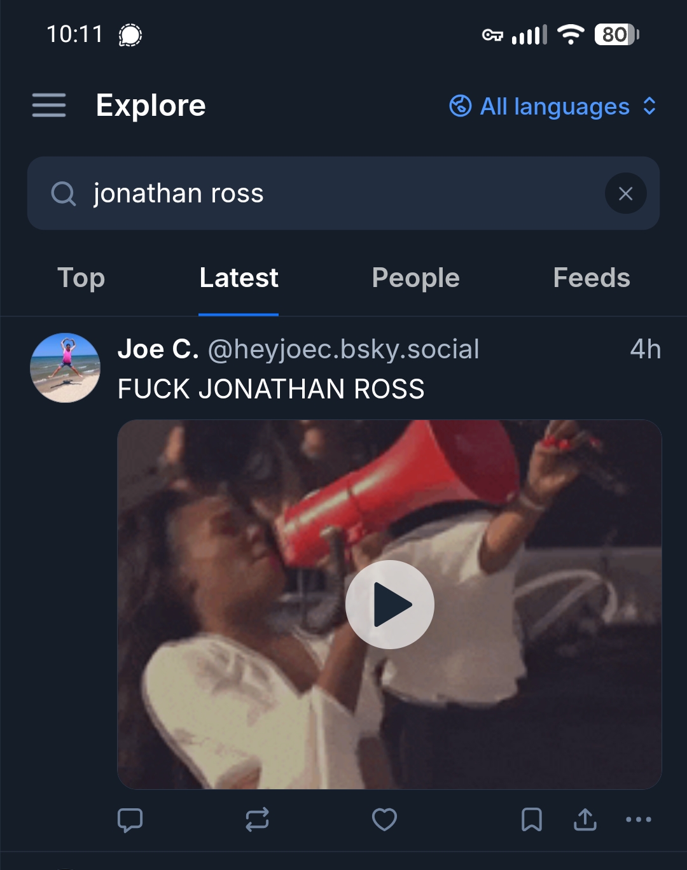The image size is (687, 870).
Task: Tap the search magnifier icon
Action: (x=64, y=193)
